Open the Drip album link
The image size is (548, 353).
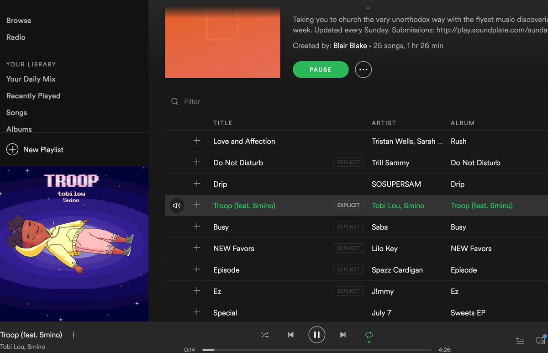pos(458,184)
